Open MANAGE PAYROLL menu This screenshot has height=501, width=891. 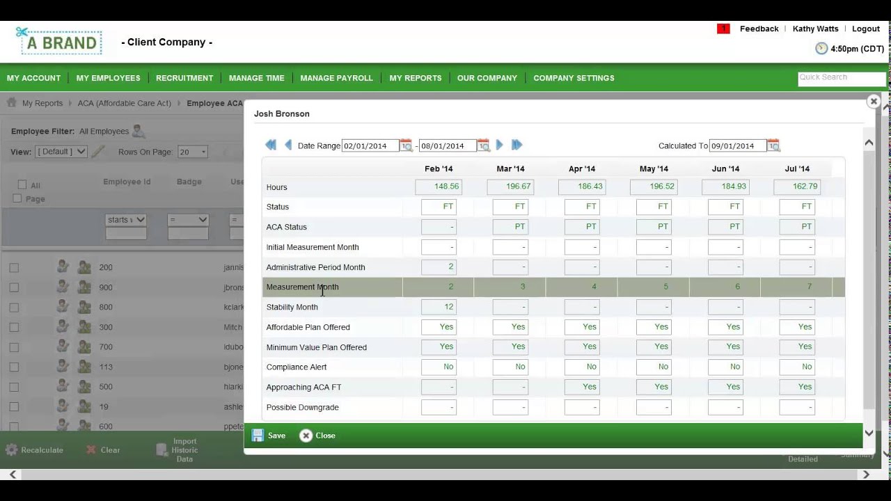point(336,78)
